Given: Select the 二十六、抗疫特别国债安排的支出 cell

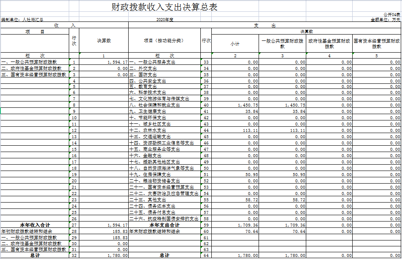Looking at the screenshot, I should (164, 219).
